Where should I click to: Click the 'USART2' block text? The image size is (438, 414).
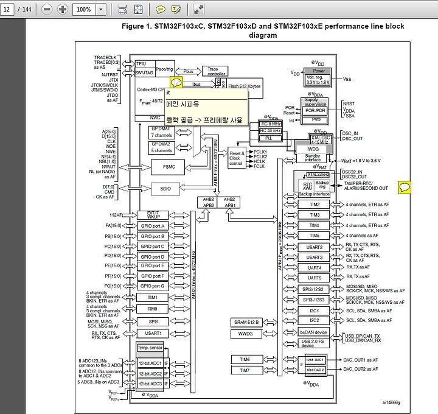(314, 247)
